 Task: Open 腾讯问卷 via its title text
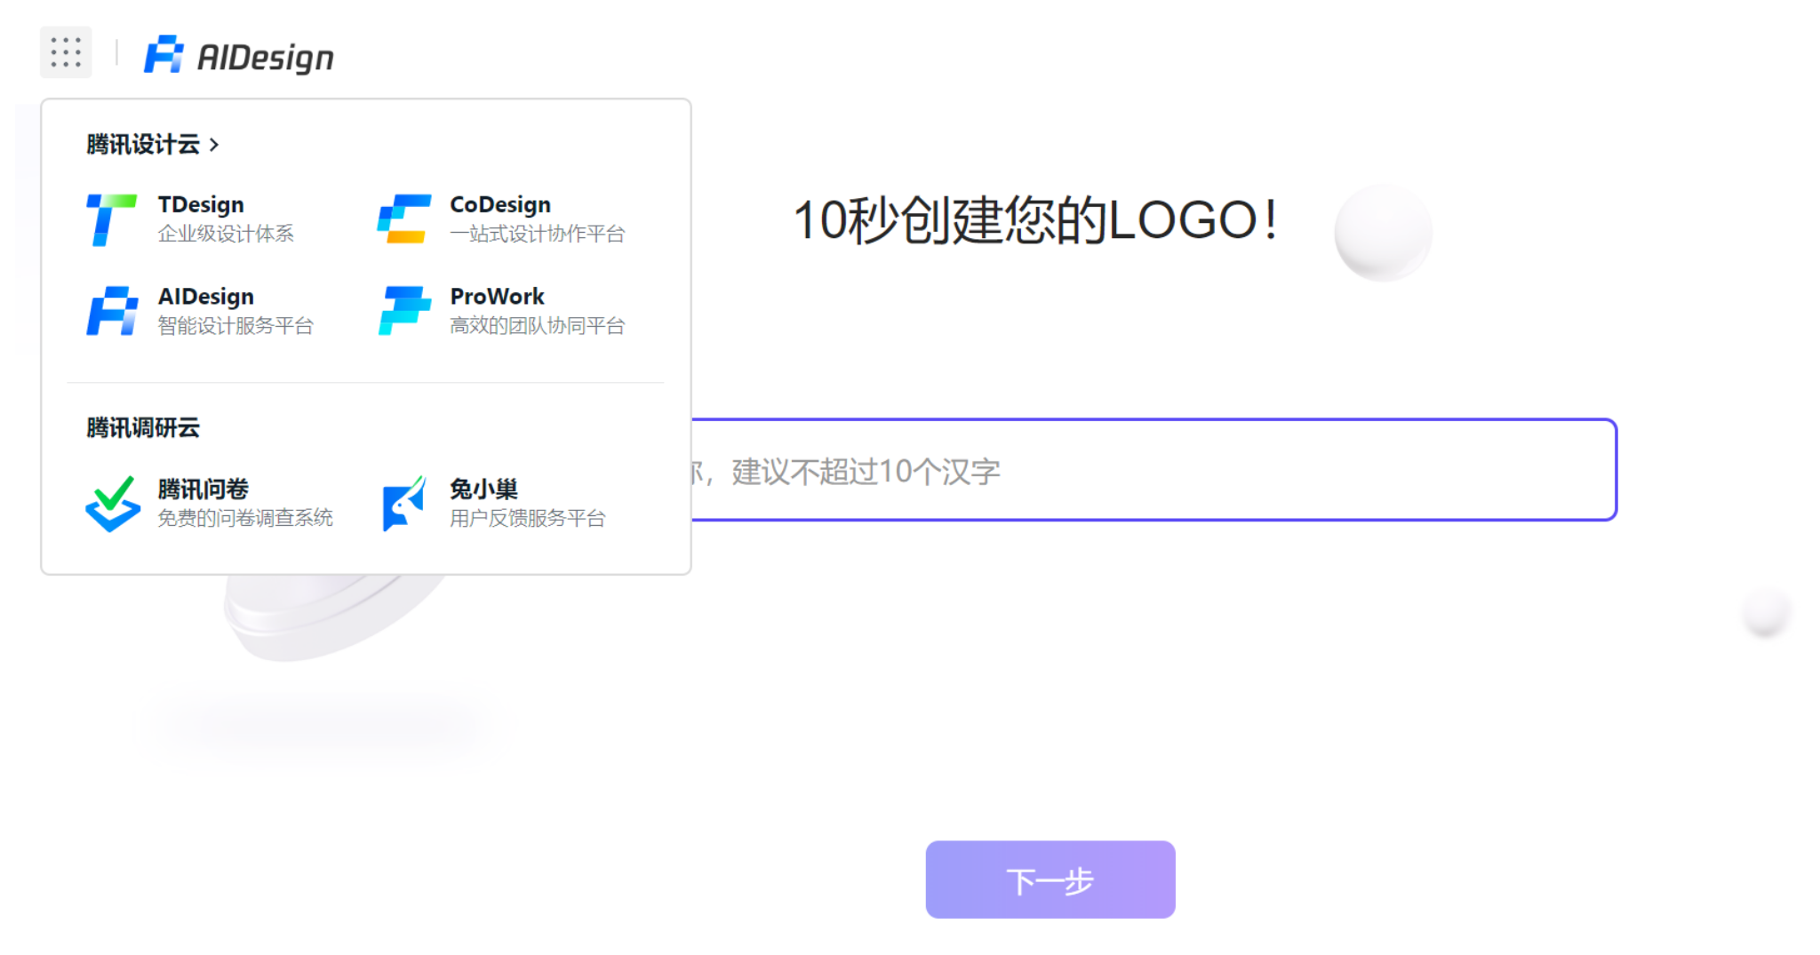click(203, 489)
